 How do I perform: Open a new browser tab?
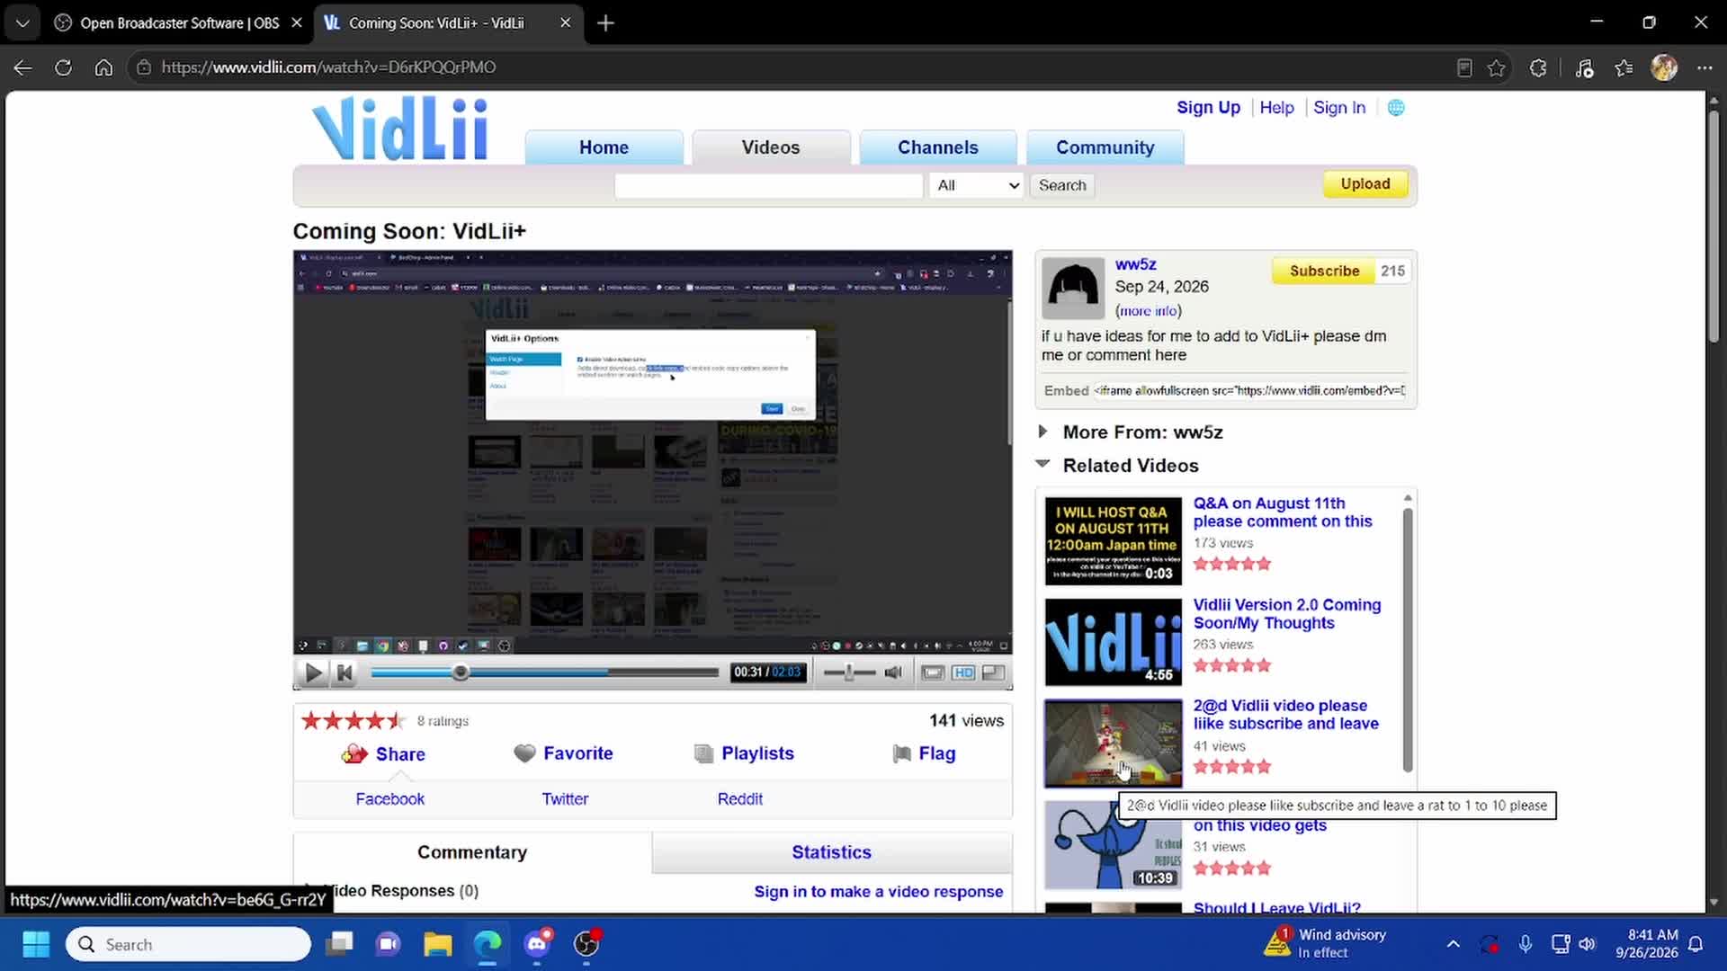[605, 23]
